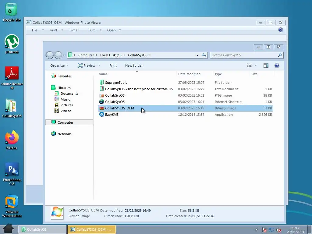Click E-mail in Photo Viewer
The image size is (312, 234).
point(74,30)
